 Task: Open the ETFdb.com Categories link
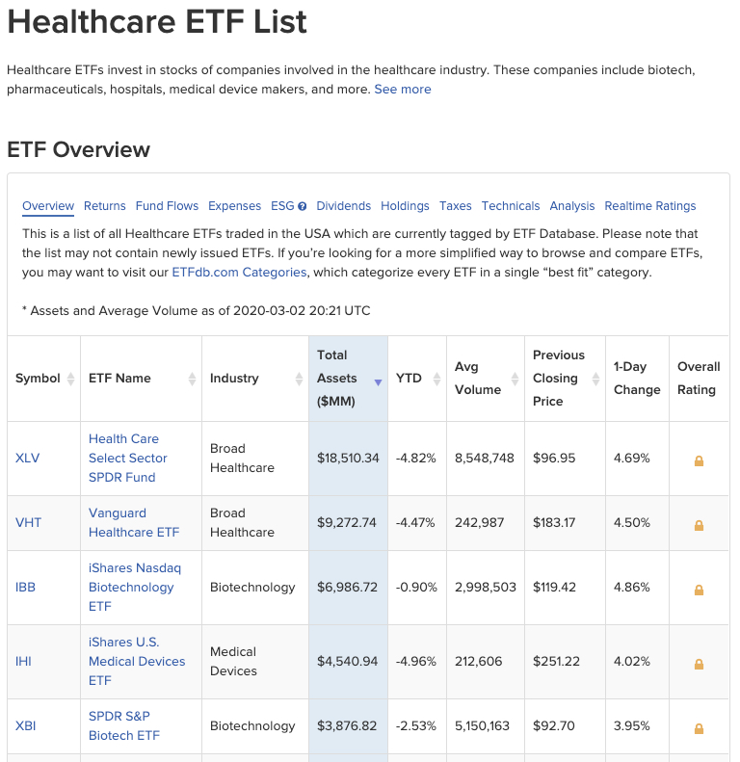click(239, 272)
